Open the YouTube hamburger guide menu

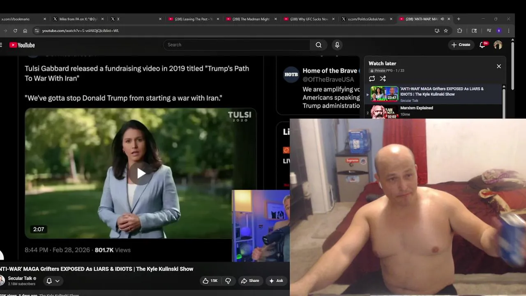click(x=1, y=45)
